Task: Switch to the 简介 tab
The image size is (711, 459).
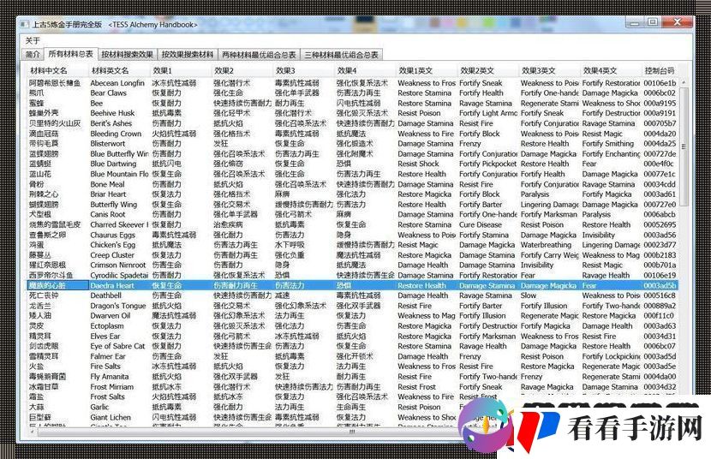Action: point(33,54)
